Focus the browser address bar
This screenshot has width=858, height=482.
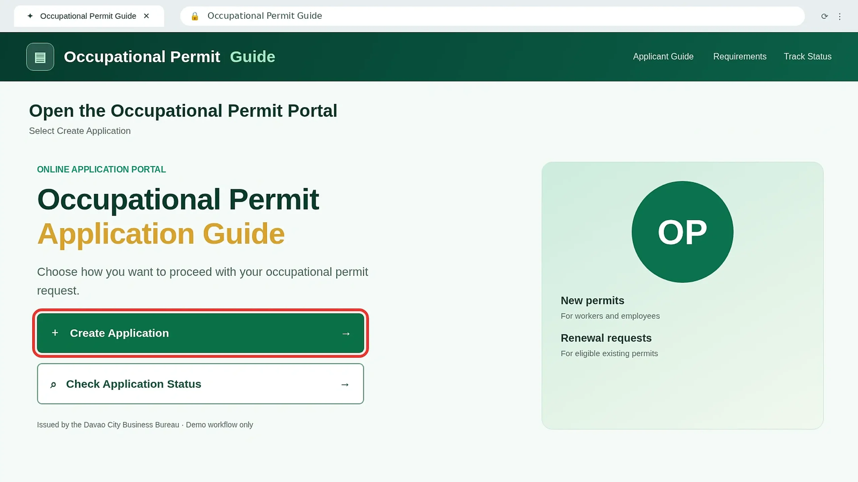coord(492,16)
